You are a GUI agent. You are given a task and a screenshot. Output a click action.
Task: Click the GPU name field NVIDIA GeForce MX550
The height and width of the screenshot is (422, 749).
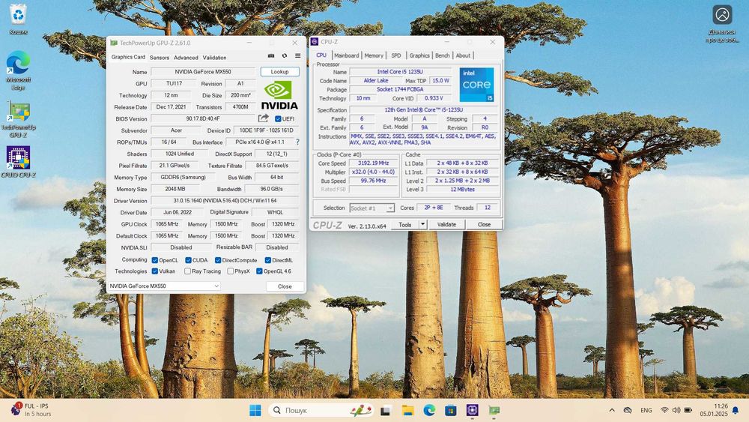[x=203, y=72]
